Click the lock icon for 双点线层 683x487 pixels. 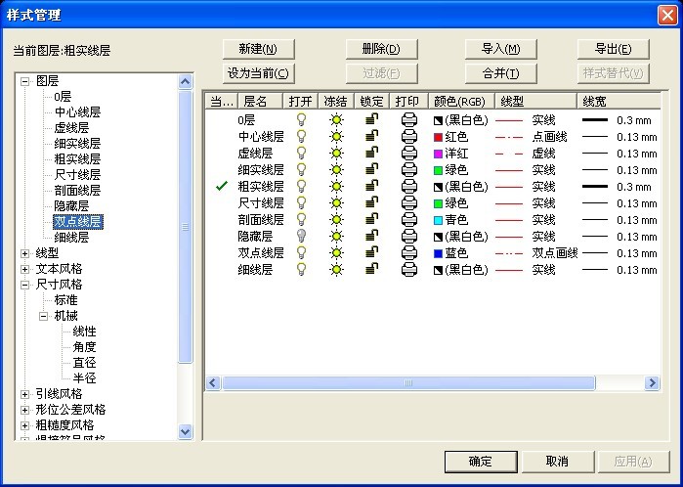pyautogui.click(x=371, y=253)
